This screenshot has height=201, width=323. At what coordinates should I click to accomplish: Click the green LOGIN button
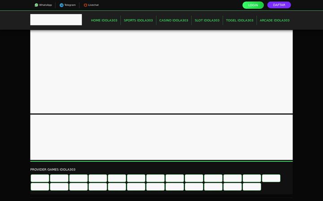253,5
